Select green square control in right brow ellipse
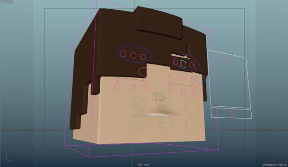Screen dimensions: 288x167 tap(183, 64)
